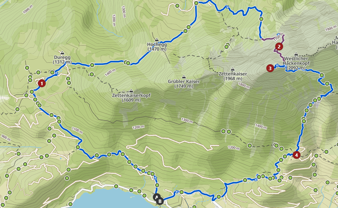Open red waypoint marker 3
338x208 pixels.
270,68
